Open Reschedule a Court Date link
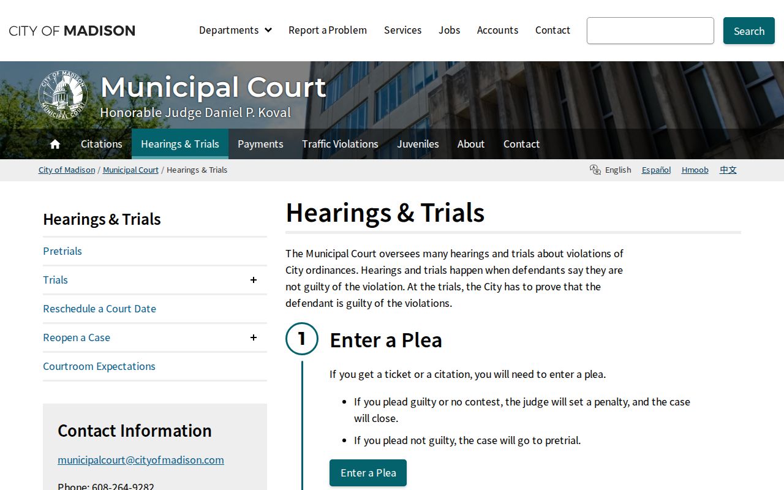The height and width of the screenshot is (490, 784). (x=99, y=309)
